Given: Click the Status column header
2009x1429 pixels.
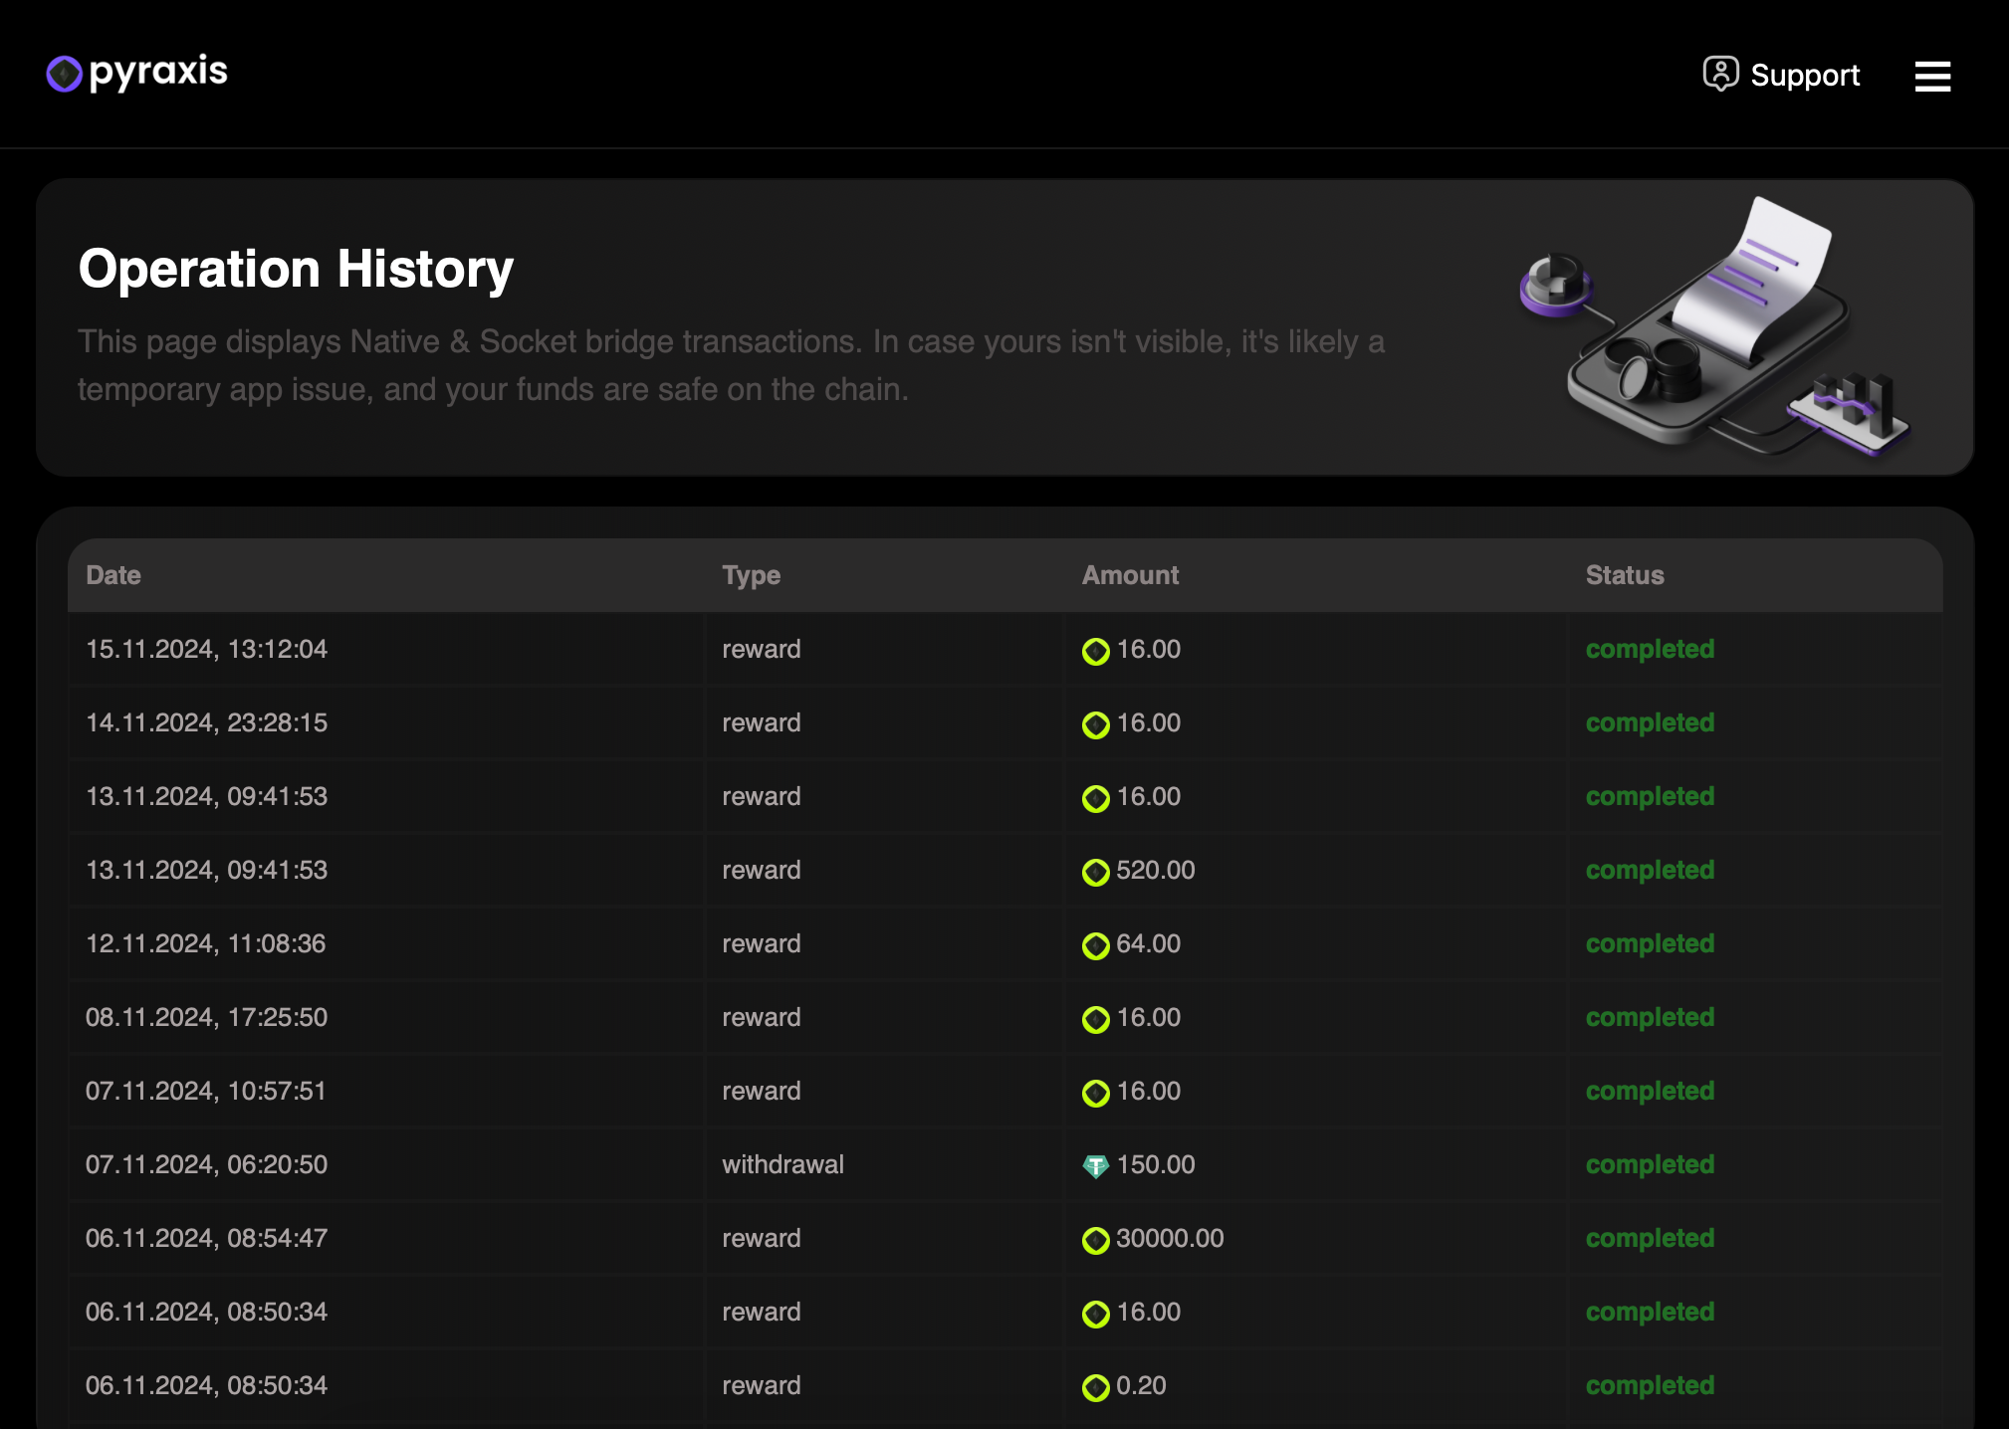Looking at the screenshot, I should pyautogui.click(x=1625, y=575).
